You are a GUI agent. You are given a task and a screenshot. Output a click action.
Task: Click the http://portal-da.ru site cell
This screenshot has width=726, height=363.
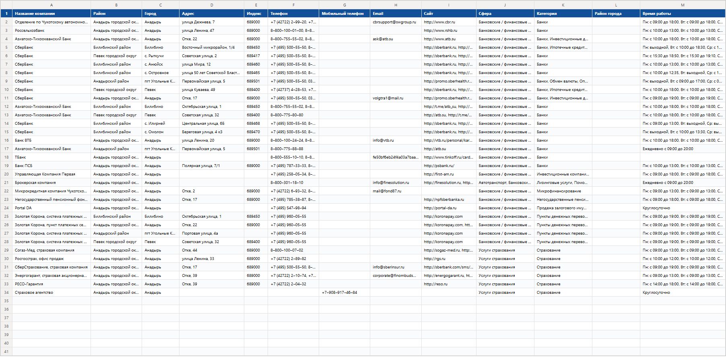[x=449, y=208]
